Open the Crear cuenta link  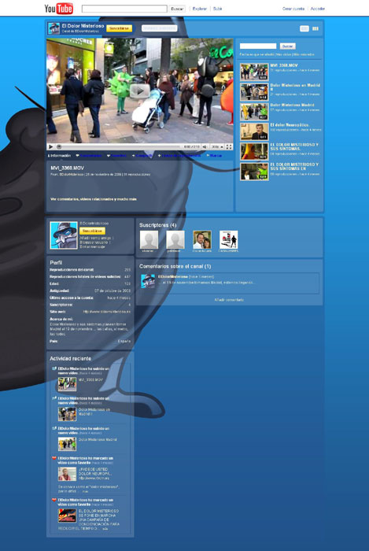pos(293,9)
